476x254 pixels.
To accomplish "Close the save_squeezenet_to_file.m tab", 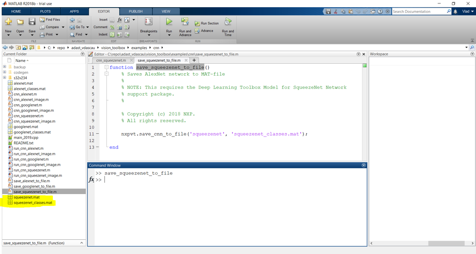I will (186, 60).
